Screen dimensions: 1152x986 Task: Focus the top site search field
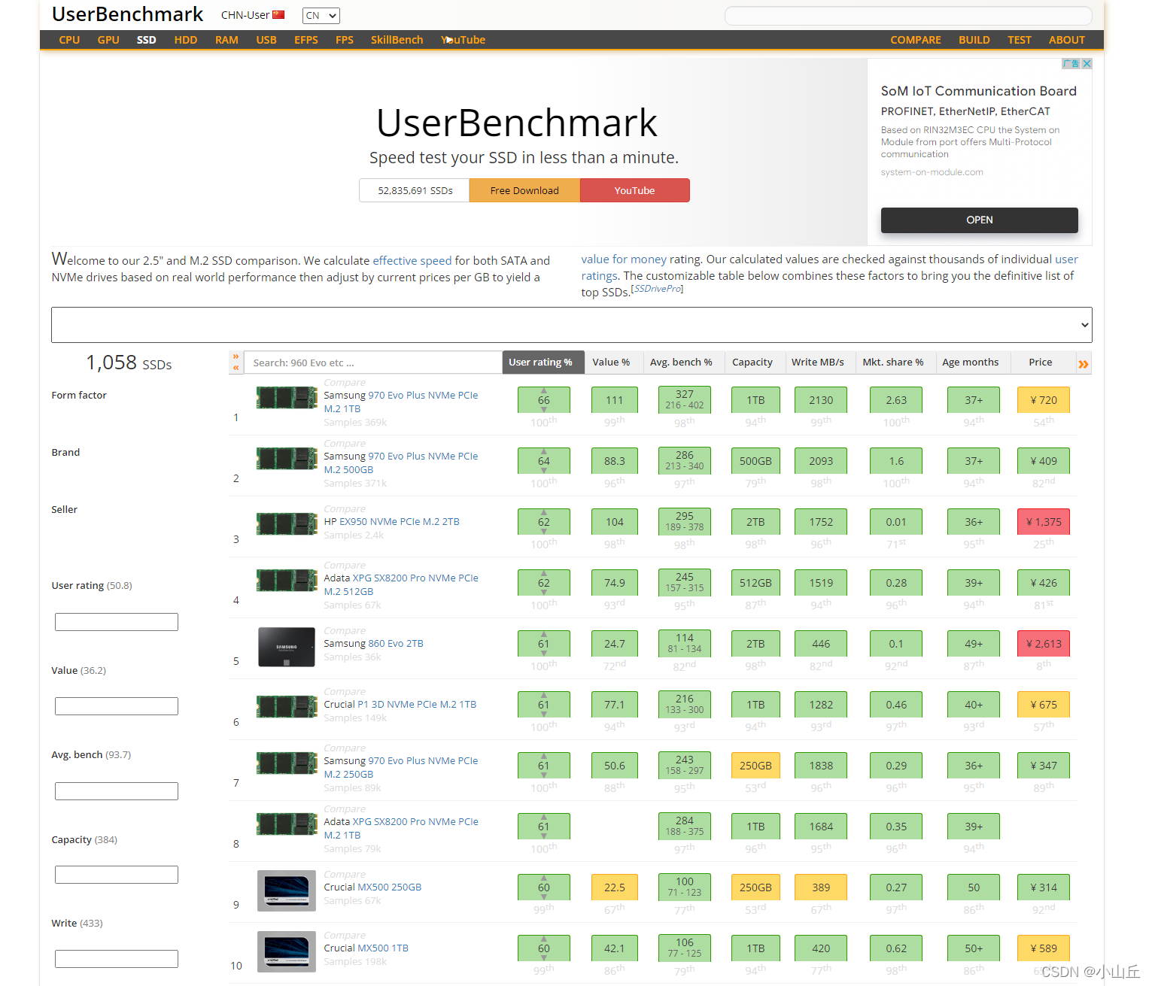coord(908,16)
